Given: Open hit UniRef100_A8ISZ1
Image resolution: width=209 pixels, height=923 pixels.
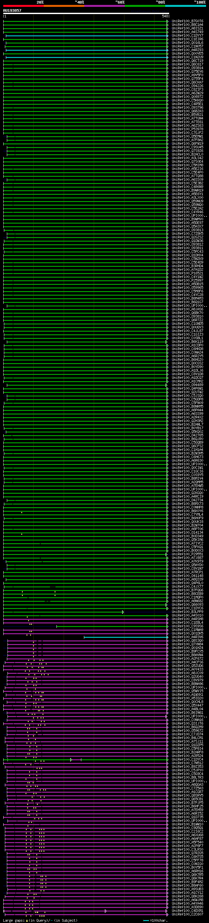Looking at the screenshot, I should [187, 28].
